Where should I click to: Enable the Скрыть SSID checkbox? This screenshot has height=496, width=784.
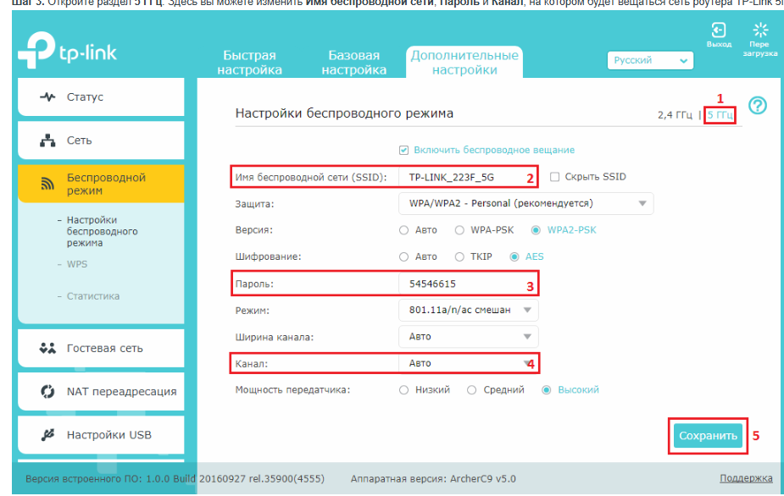coord(554,177)
